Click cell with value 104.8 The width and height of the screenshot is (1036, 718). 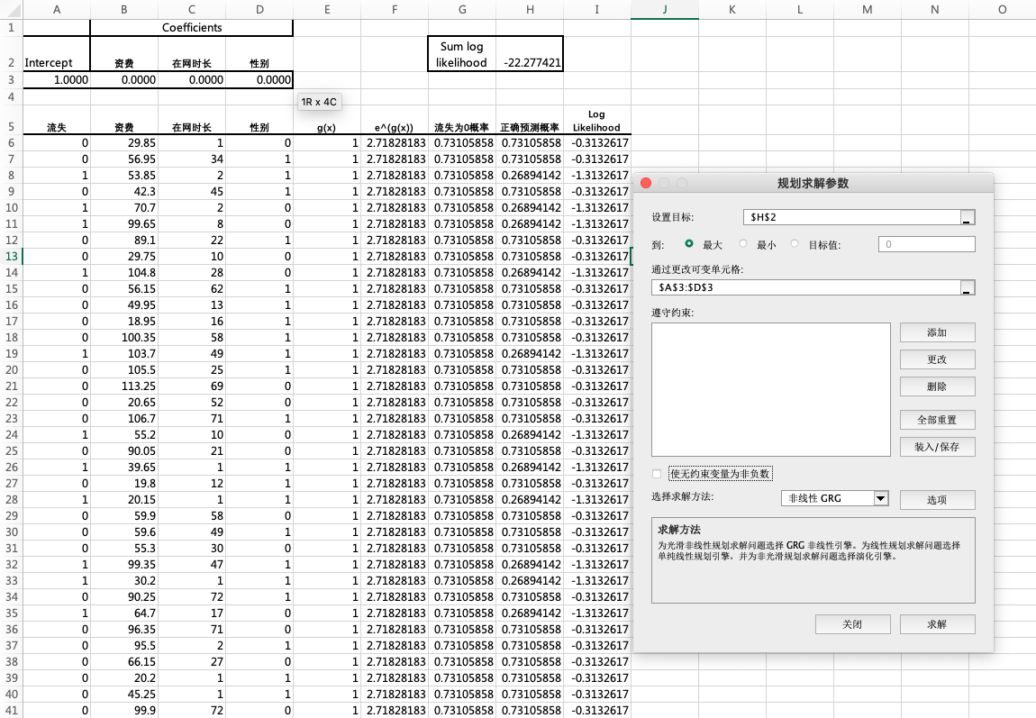(124, 273)
